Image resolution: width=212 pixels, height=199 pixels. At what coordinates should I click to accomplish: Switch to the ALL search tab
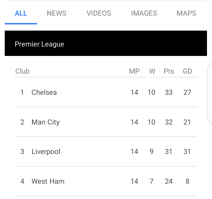(x=21, y=13)
